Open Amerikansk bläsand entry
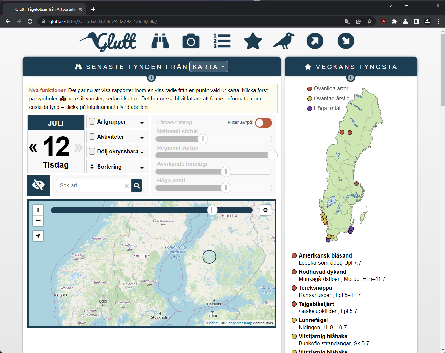Viewport: 445px width, 353px height. click(325, 255)
